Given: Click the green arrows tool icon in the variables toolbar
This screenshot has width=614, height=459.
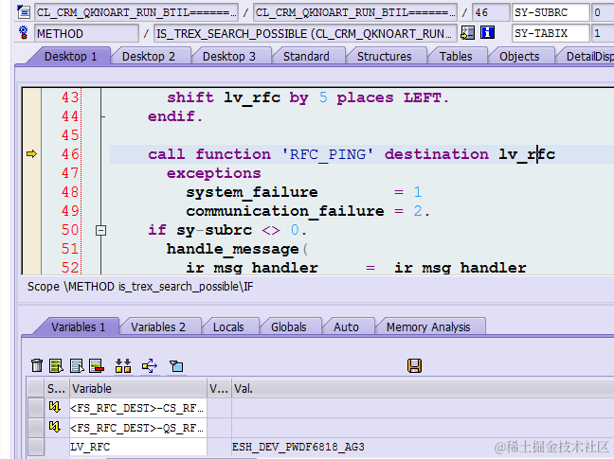Looking at the screenshot, I should 150,366.
